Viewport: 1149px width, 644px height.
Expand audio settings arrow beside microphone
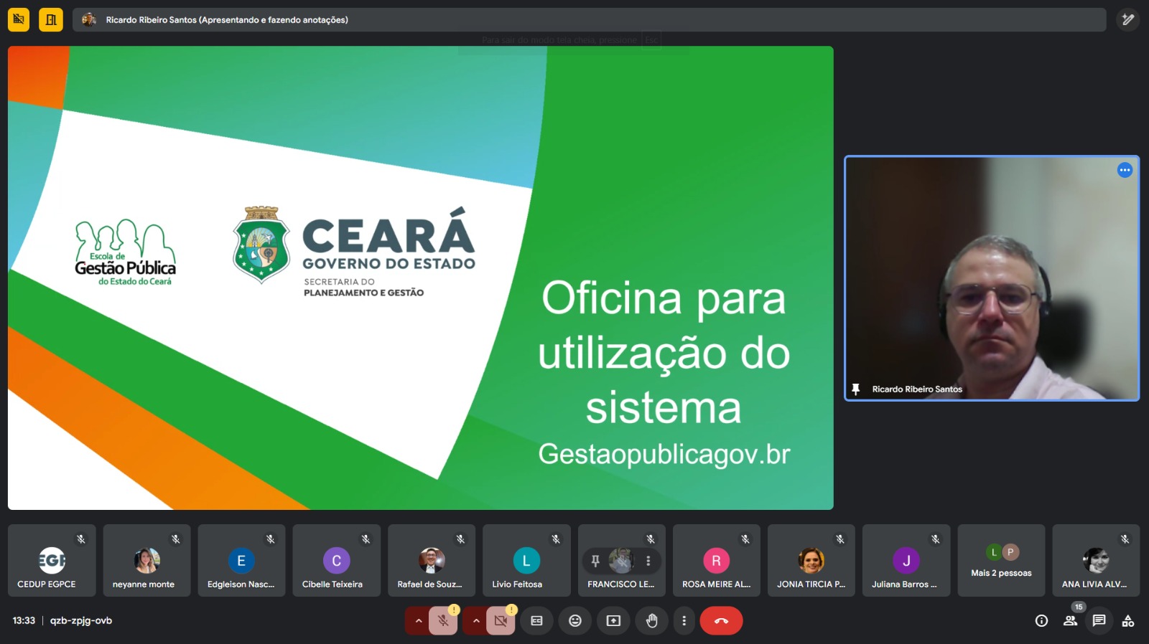pos(418,621)
